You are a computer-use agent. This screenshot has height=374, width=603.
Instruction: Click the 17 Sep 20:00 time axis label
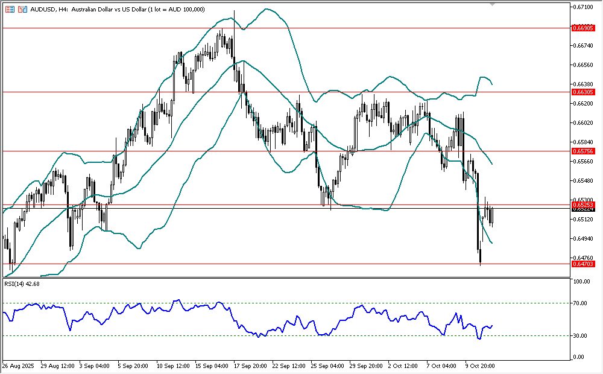[250, 366]
